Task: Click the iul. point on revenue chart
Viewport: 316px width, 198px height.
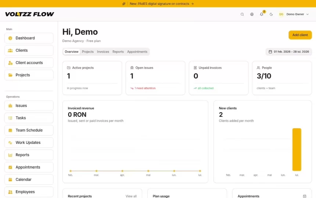Action: [x=200, y=171]
